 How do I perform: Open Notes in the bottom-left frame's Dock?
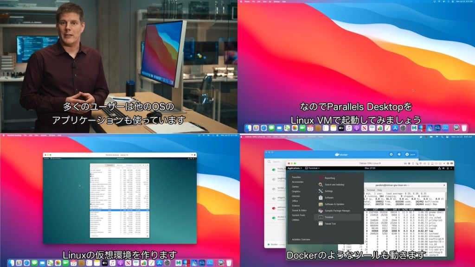click(x=97, y=263)
